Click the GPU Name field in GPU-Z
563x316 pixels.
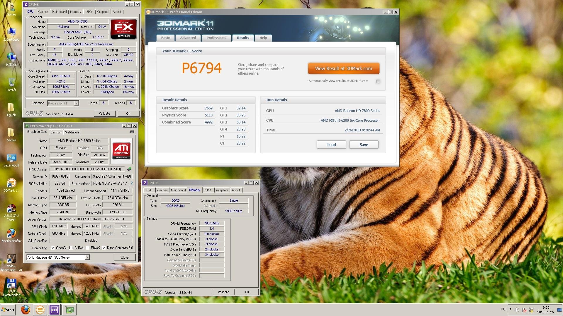coord(79,141)
